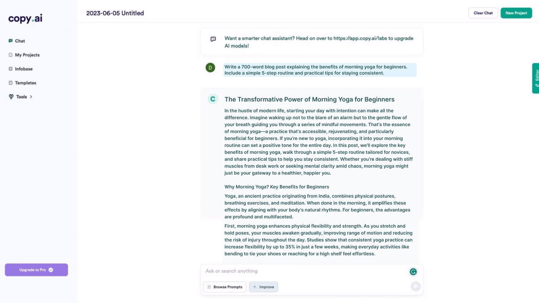539x303 pixels.
Task: Start a New Project
Action: click(x=516, y=13)
